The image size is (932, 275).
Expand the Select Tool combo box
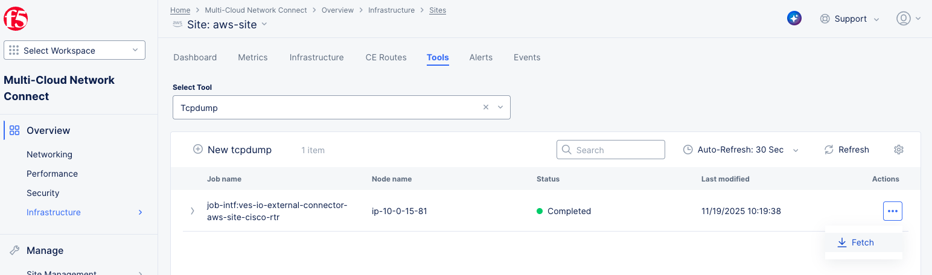[500, 107]
